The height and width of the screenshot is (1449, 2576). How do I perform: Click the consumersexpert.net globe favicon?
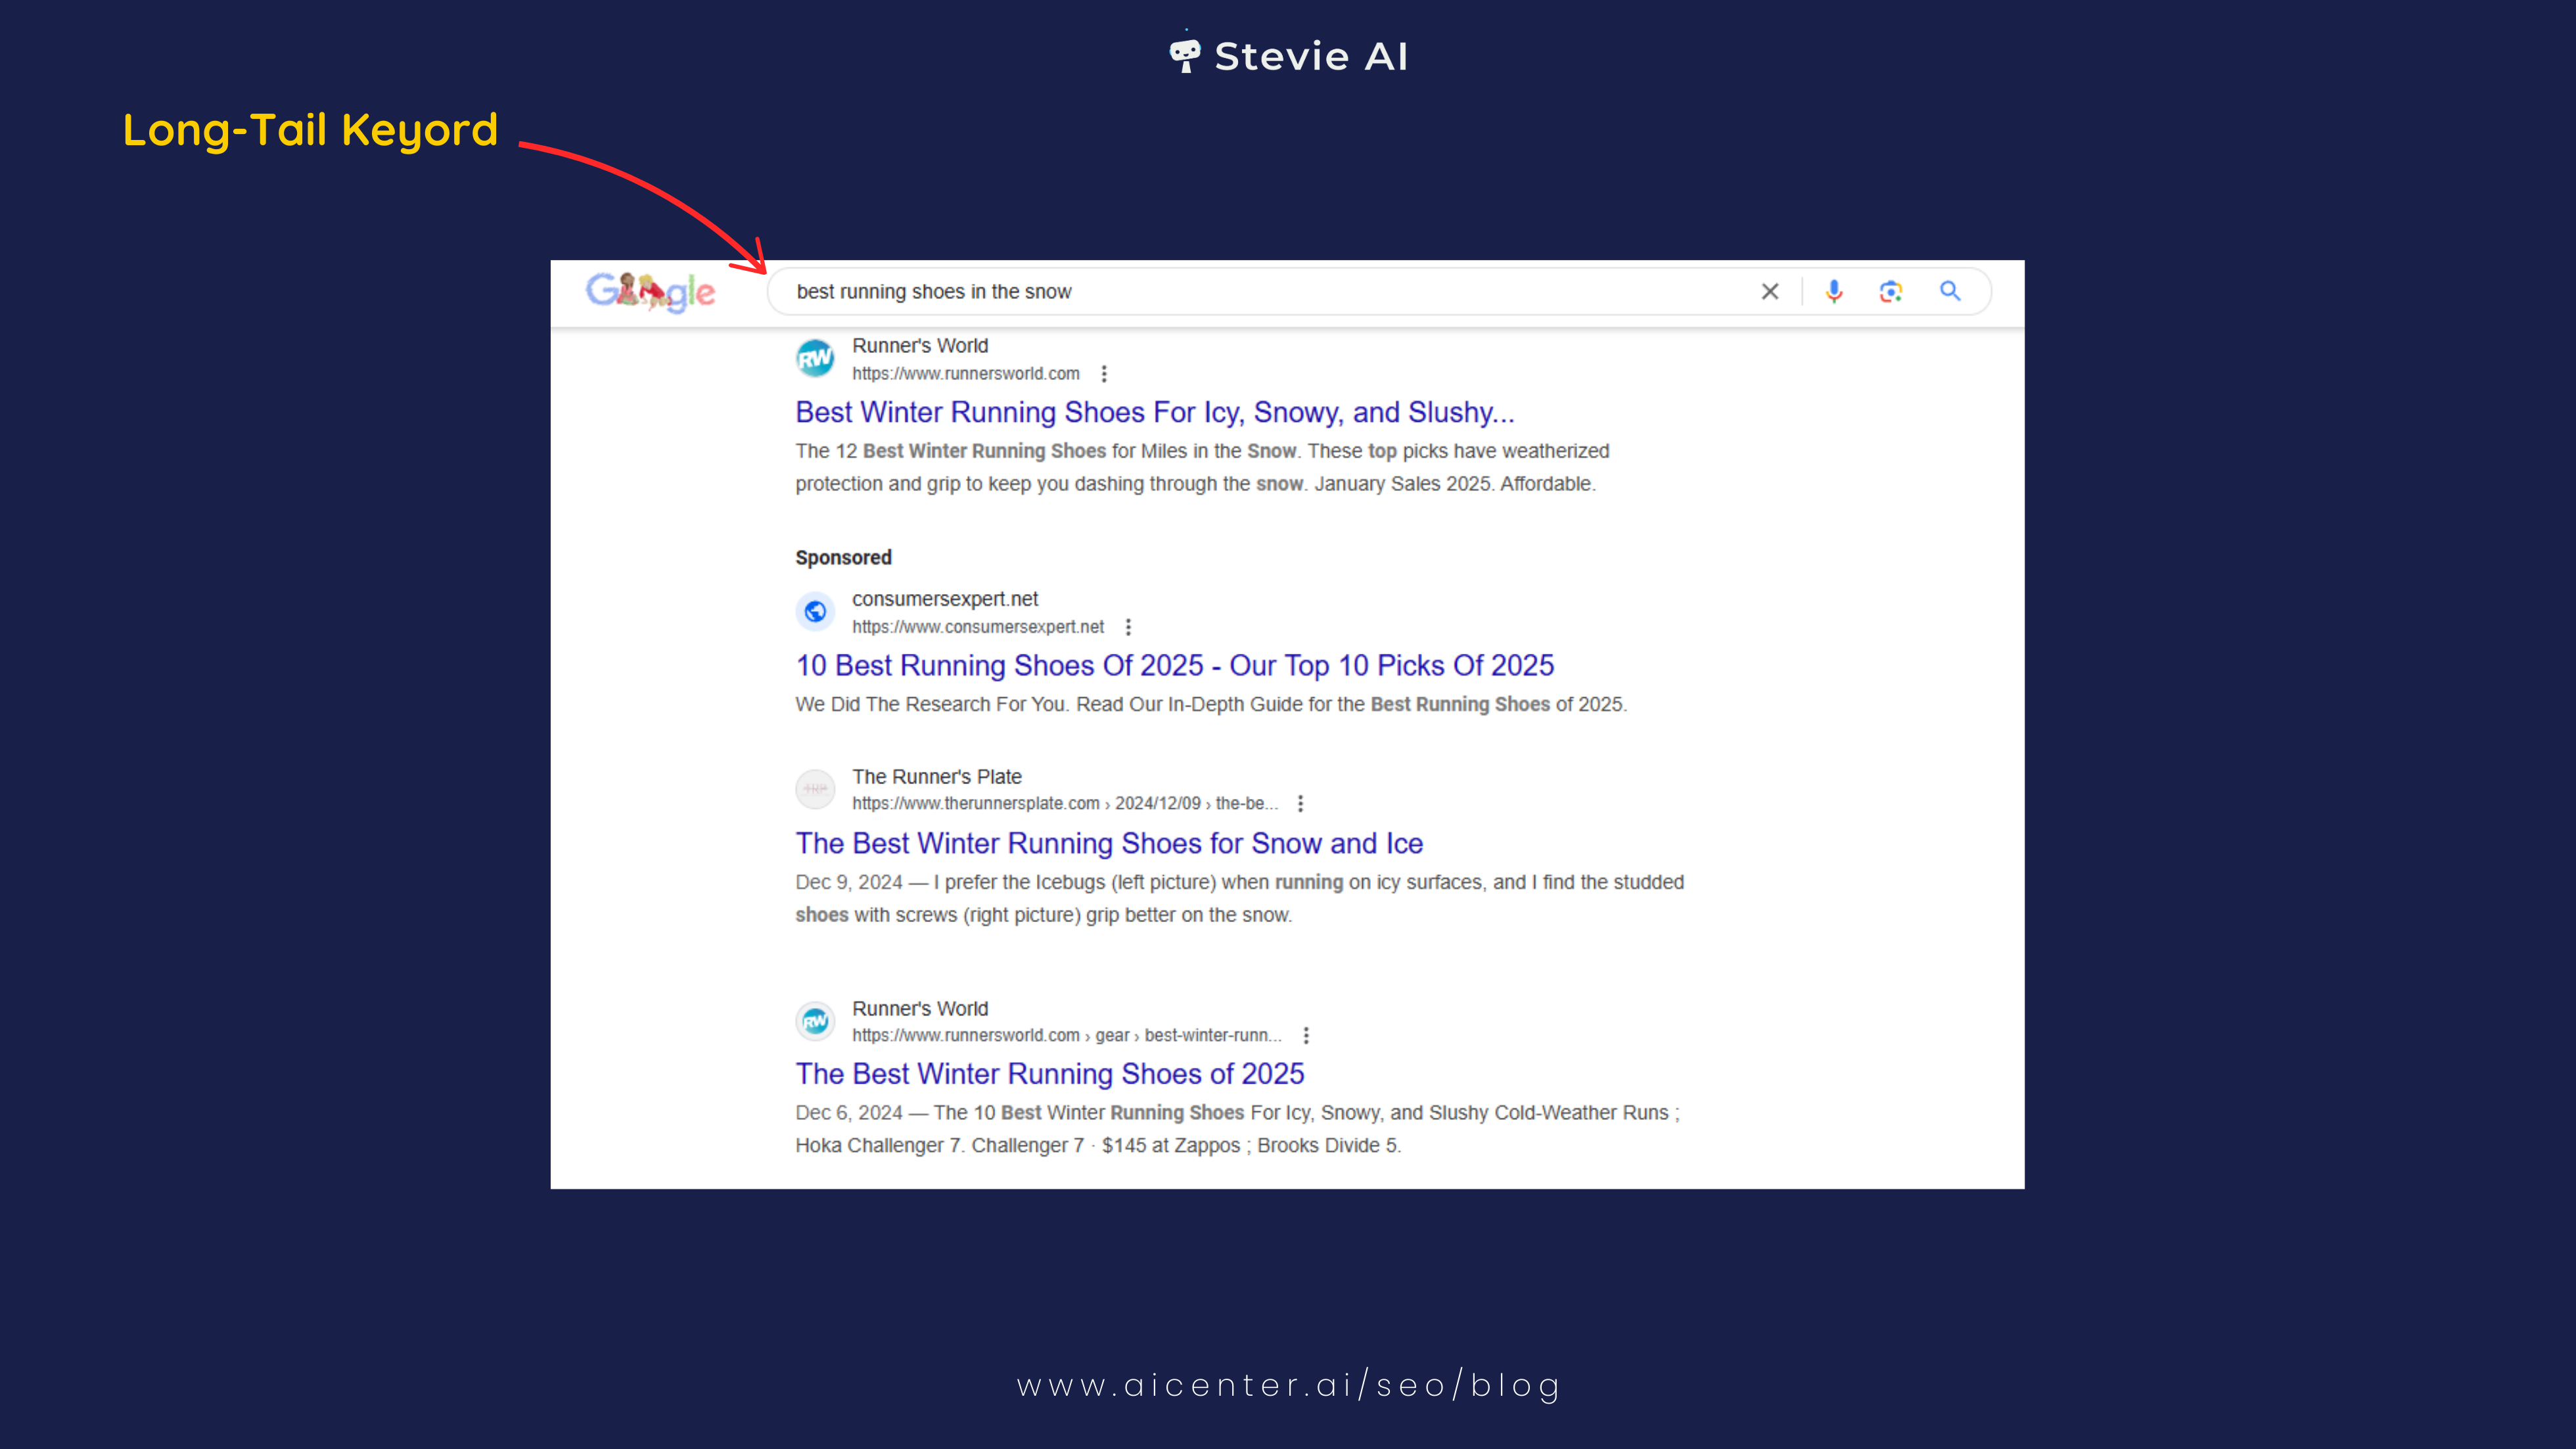pyautogui.click(x=815, y=611)
